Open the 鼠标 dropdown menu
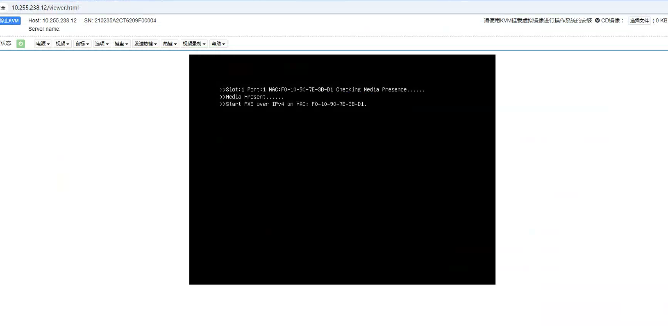The width and height of the screenshot is (668, 326). coord(82,43)
